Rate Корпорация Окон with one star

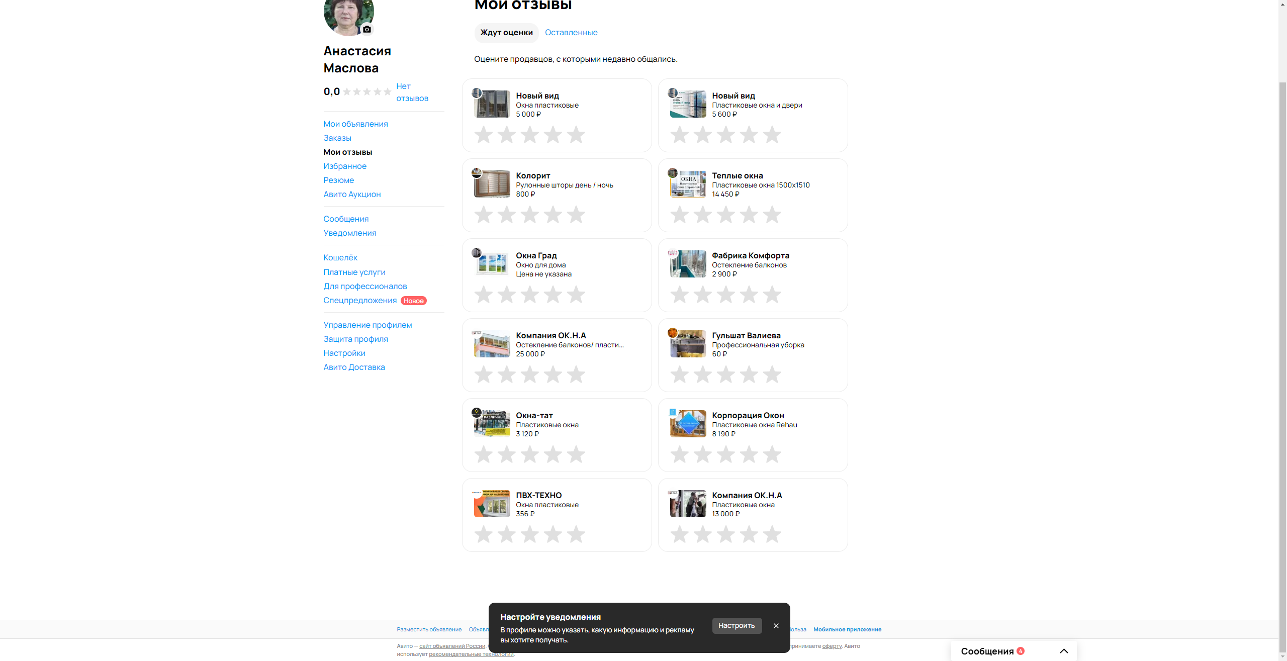pyautogui.click(x=679, y=454)
